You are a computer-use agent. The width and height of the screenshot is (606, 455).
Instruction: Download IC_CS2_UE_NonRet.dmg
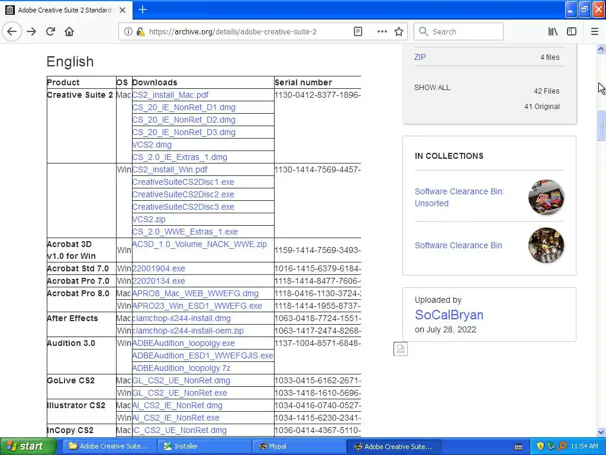179,430
